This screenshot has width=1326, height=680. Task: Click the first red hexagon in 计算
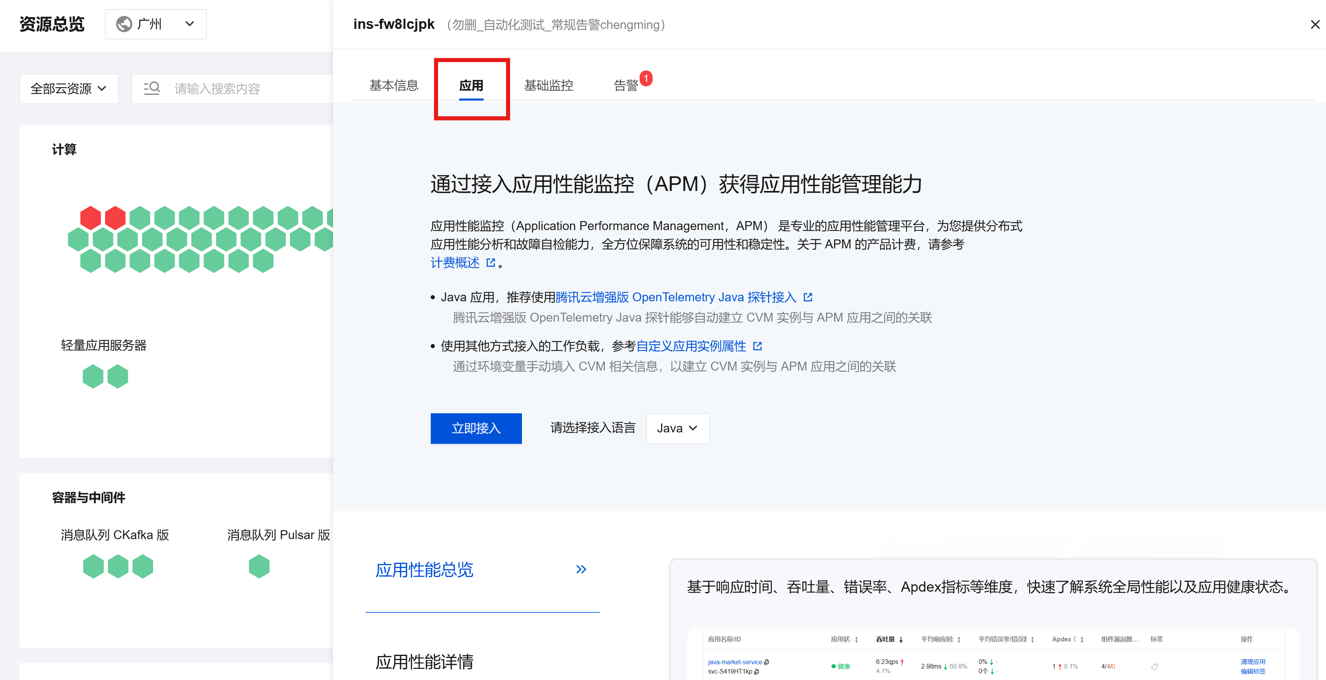point(91,218)
